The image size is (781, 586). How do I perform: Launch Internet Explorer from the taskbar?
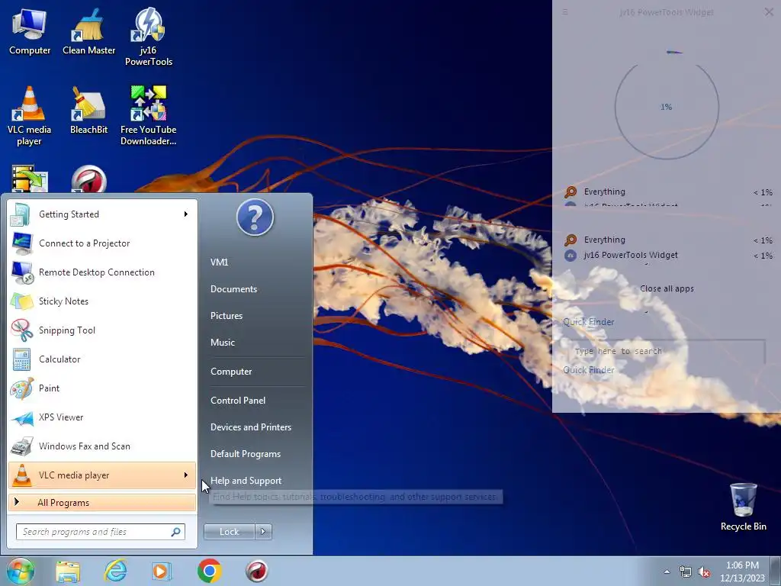[x=116, y=572]
